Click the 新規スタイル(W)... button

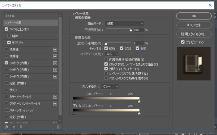(x=194, y=34)
